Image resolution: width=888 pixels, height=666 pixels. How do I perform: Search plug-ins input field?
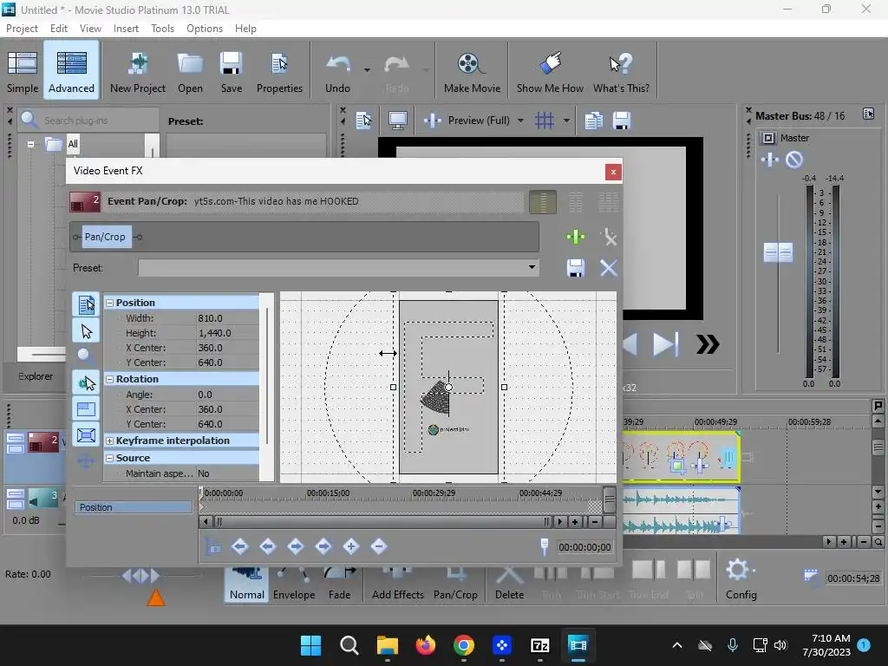(x=97, y=120)
